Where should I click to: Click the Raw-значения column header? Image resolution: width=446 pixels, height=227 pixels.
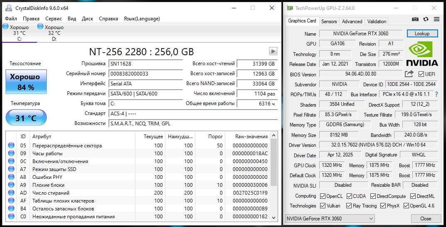[x=248, y=137]
